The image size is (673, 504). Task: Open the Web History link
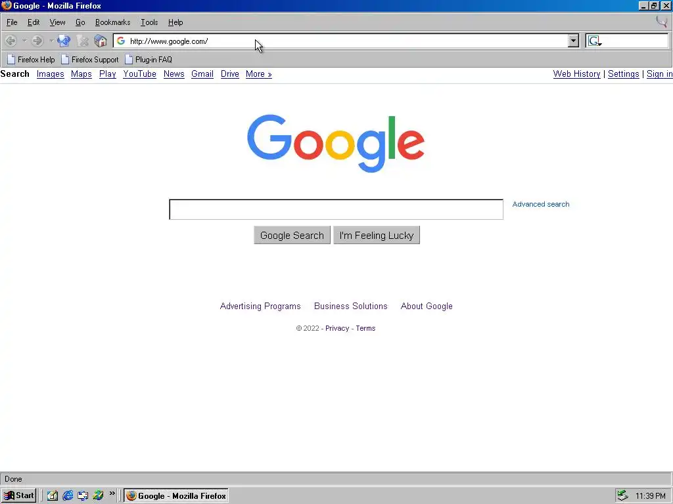(576, 74)
